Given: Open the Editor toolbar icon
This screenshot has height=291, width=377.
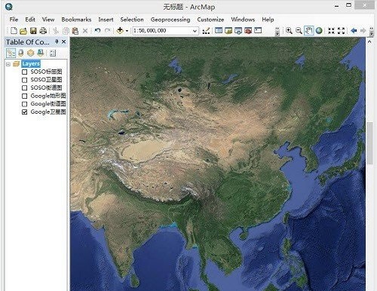Looking at the screenshot, I should 206,31.
